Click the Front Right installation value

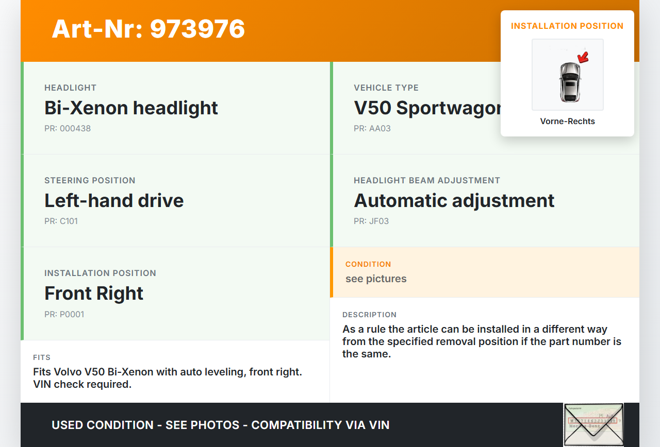(x=94, y=293)
